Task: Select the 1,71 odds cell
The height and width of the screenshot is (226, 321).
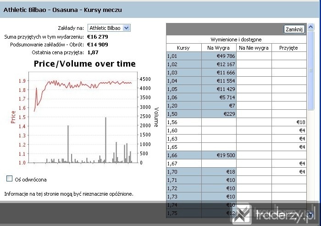Action: pos(184,180)
